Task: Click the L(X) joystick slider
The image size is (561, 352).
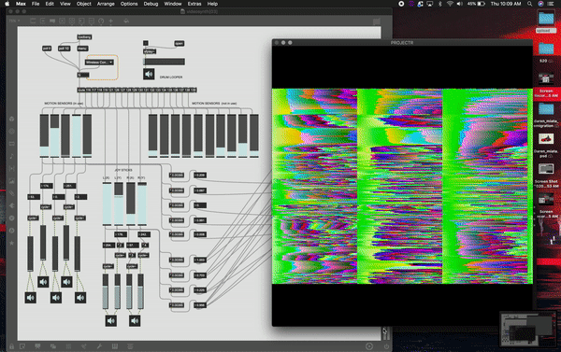Action: (107, 204)
